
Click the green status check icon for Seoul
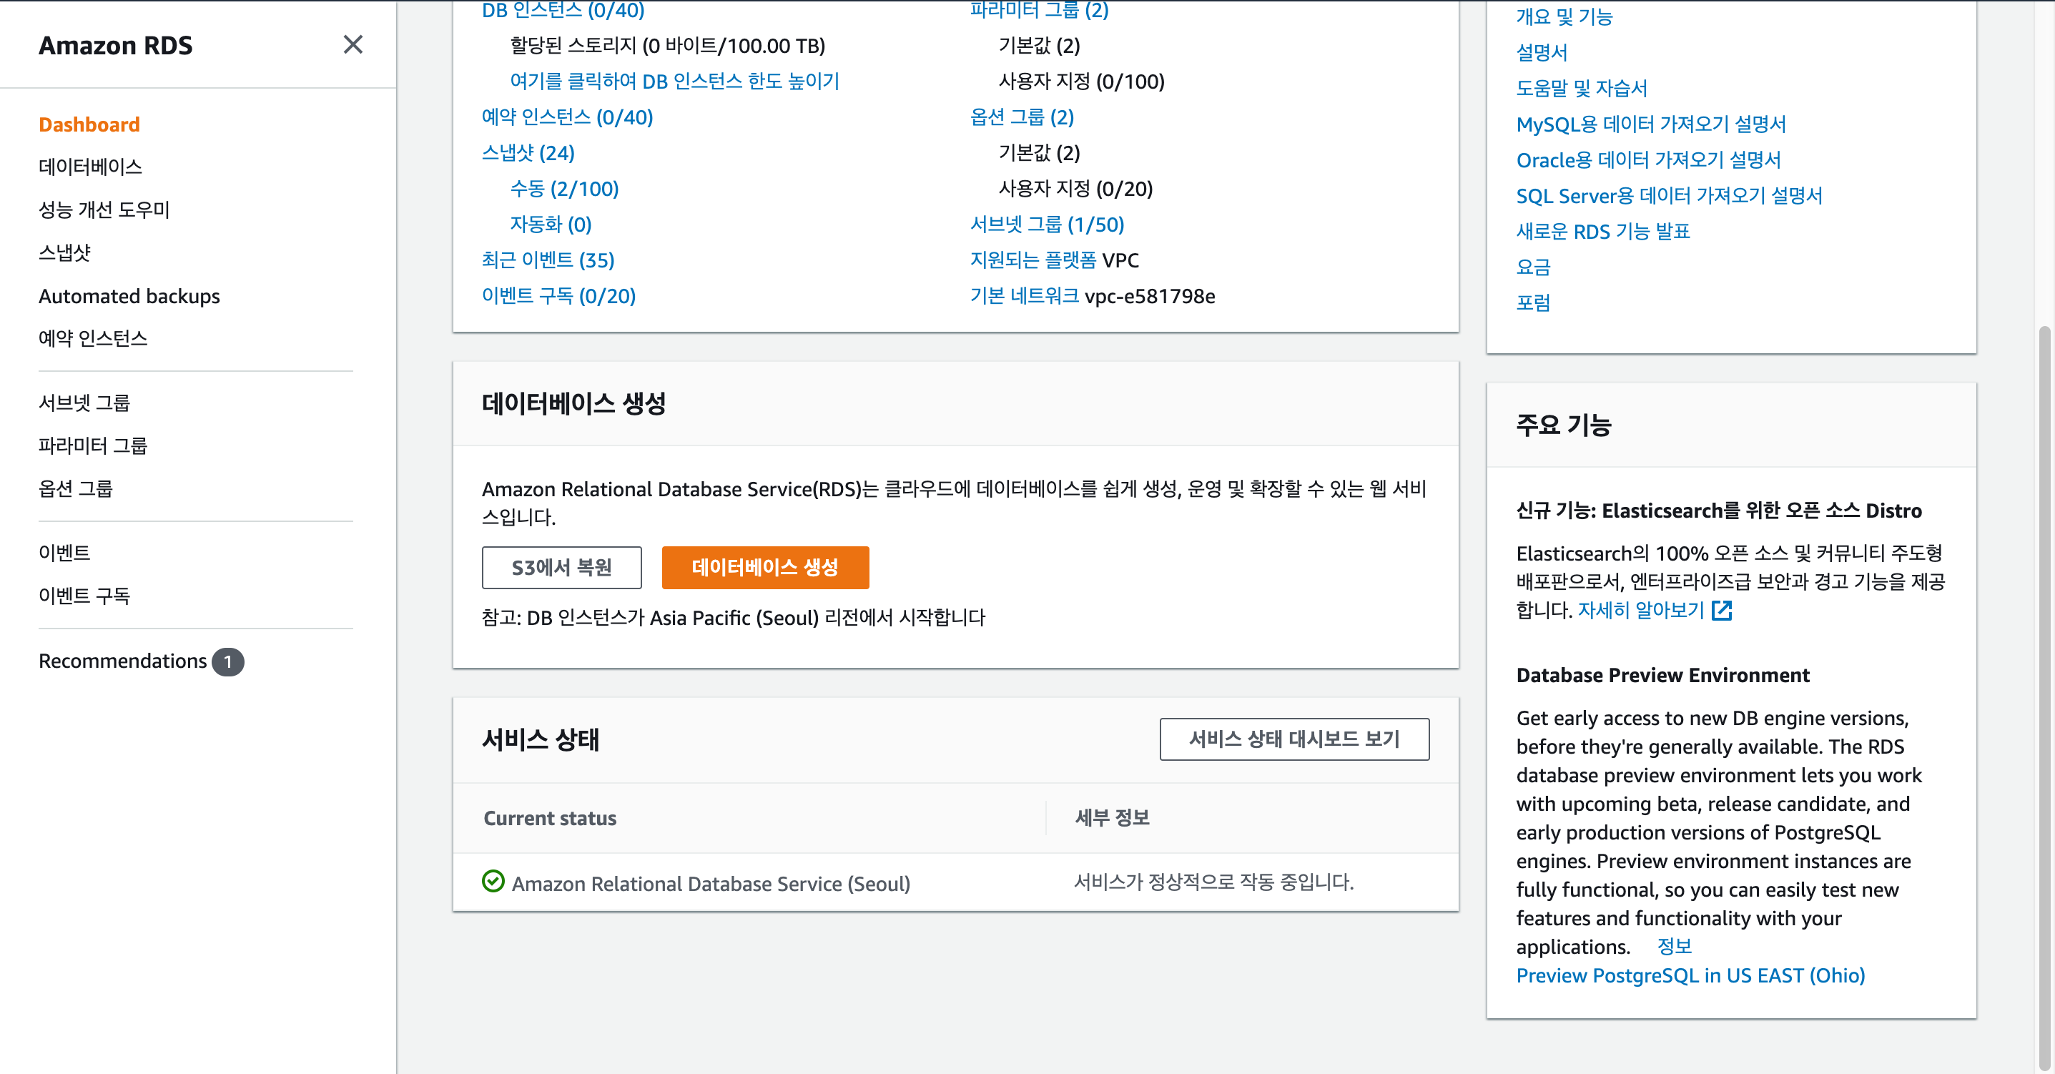pos(493,881)
